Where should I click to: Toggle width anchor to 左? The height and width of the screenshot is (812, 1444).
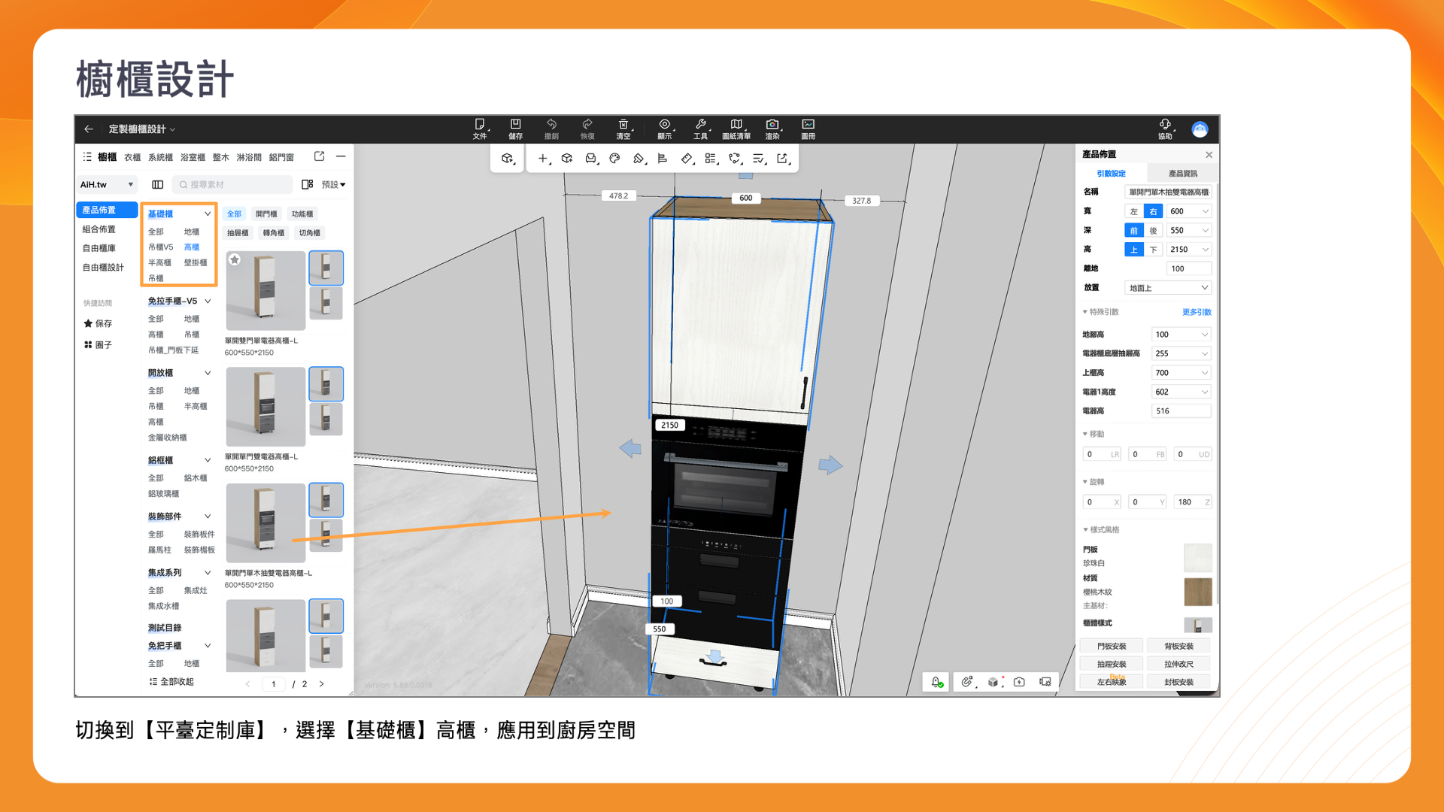[x=1133, y=211]
